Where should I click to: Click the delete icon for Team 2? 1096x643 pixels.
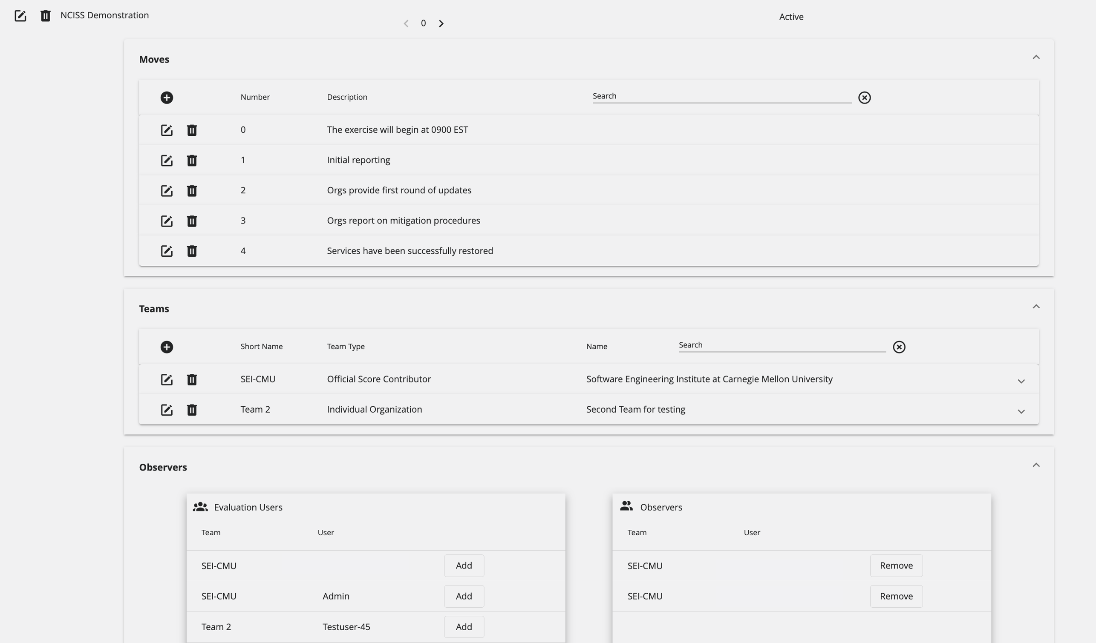191,410
